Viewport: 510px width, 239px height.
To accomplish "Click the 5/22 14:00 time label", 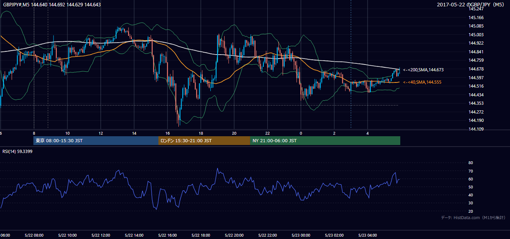I will click(134, 235).
